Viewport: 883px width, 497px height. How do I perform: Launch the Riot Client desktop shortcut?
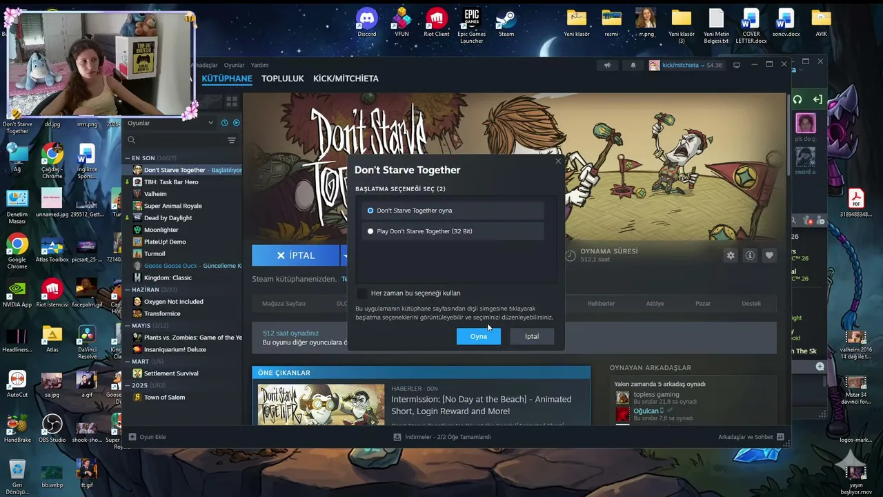pyautogui.click(x=437, y=22)
